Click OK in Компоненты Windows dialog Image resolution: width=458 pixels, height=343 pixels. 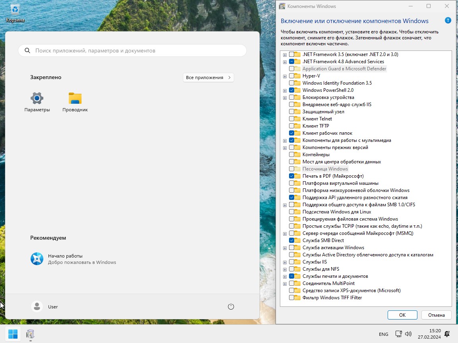402,315
